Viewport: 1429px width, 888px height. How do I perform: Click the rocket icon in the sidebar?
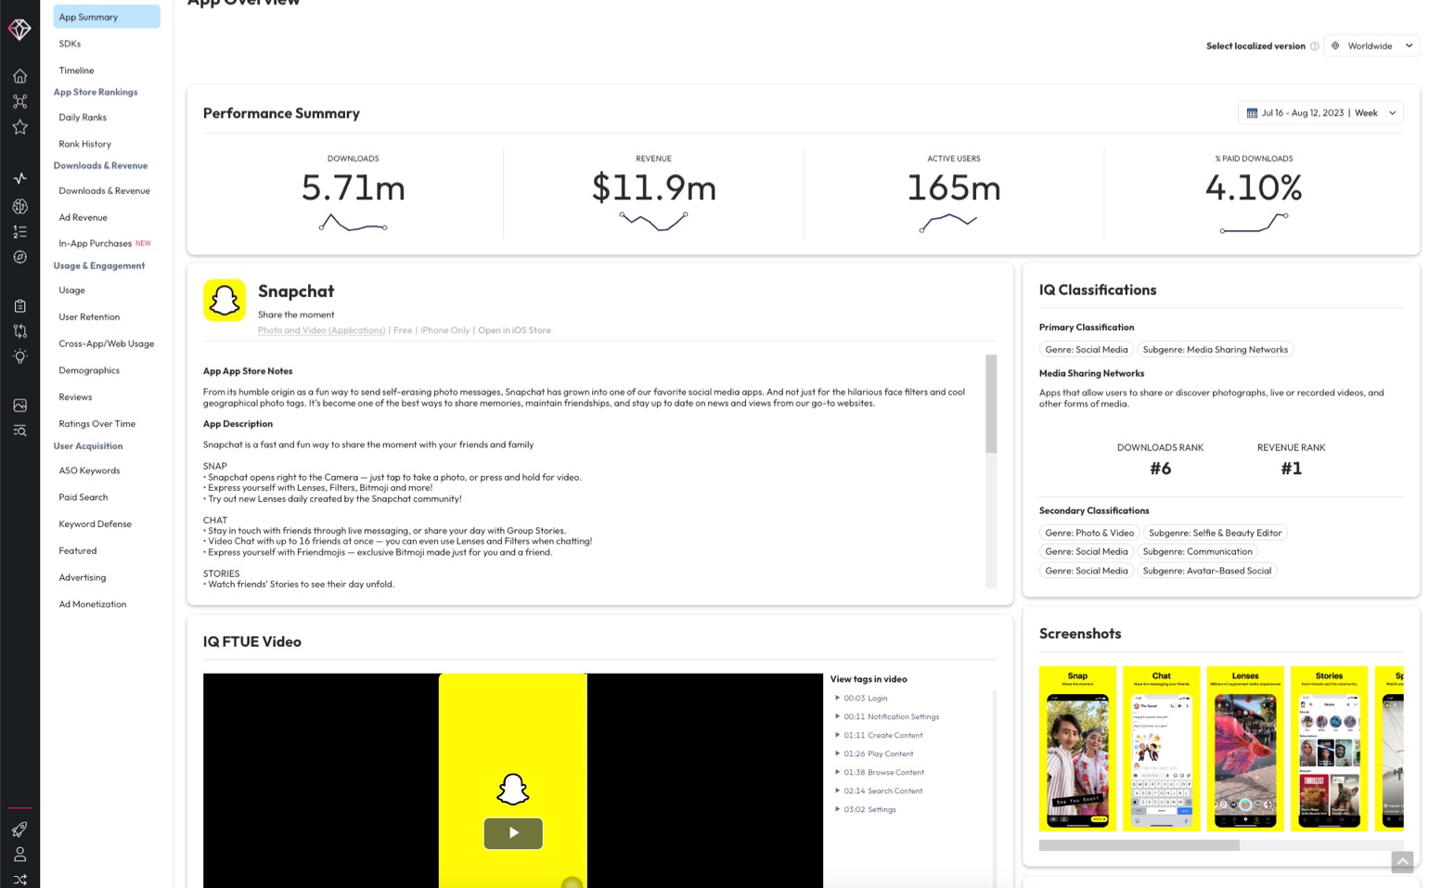19,829
